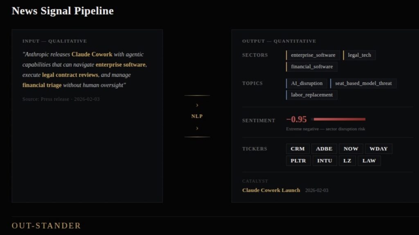
Task: Click the Claude Cowork Launch catalyst link
Action: [271, 190]
